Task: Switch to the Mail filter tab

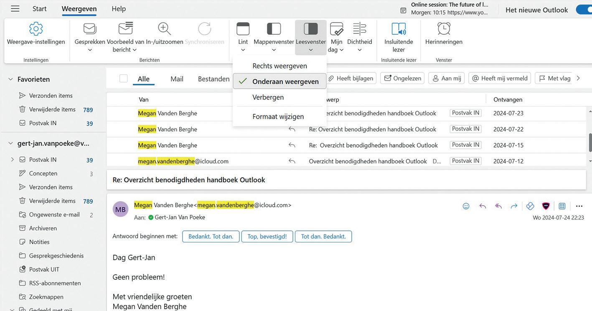Action: (177, 79)
